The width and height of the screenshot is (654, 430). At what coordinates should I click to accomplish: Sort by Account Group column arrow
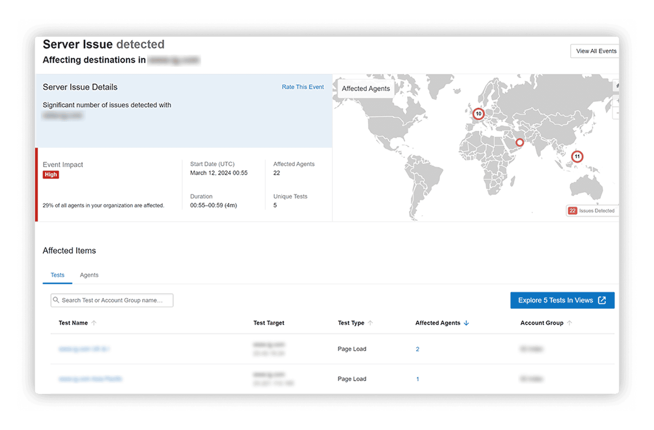tap(569, 323)
